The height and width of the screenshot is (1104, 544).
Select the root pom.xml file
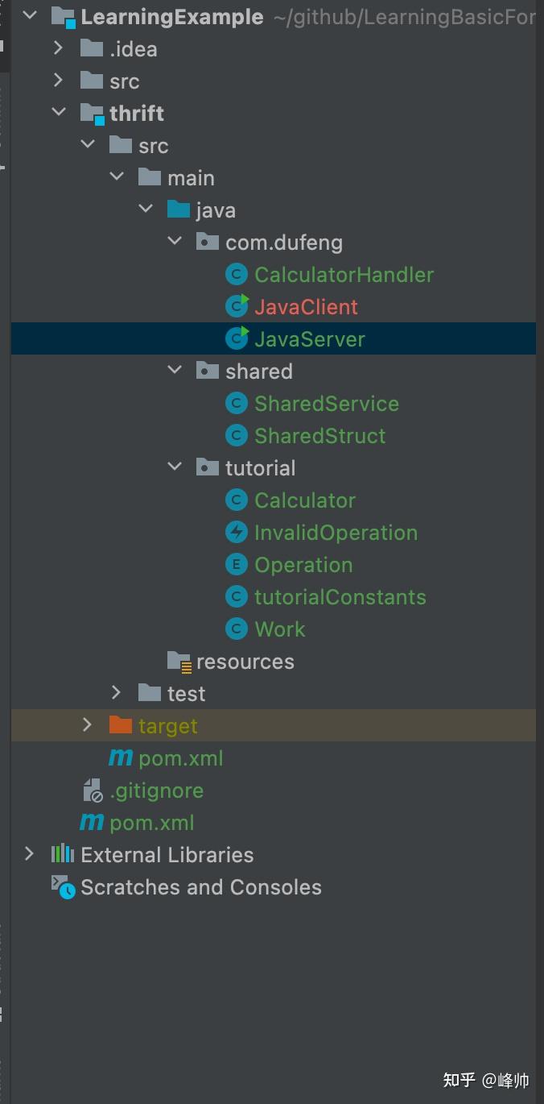pos(151,823)
